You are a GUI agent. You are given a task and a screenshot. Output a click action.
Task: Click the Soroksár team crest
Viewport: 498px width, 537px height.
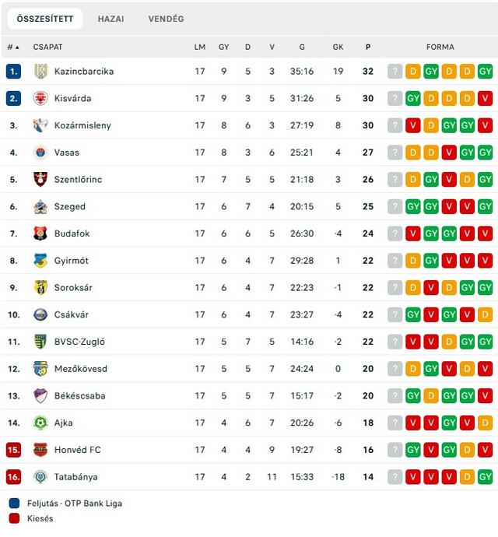(x=40, y=288)
